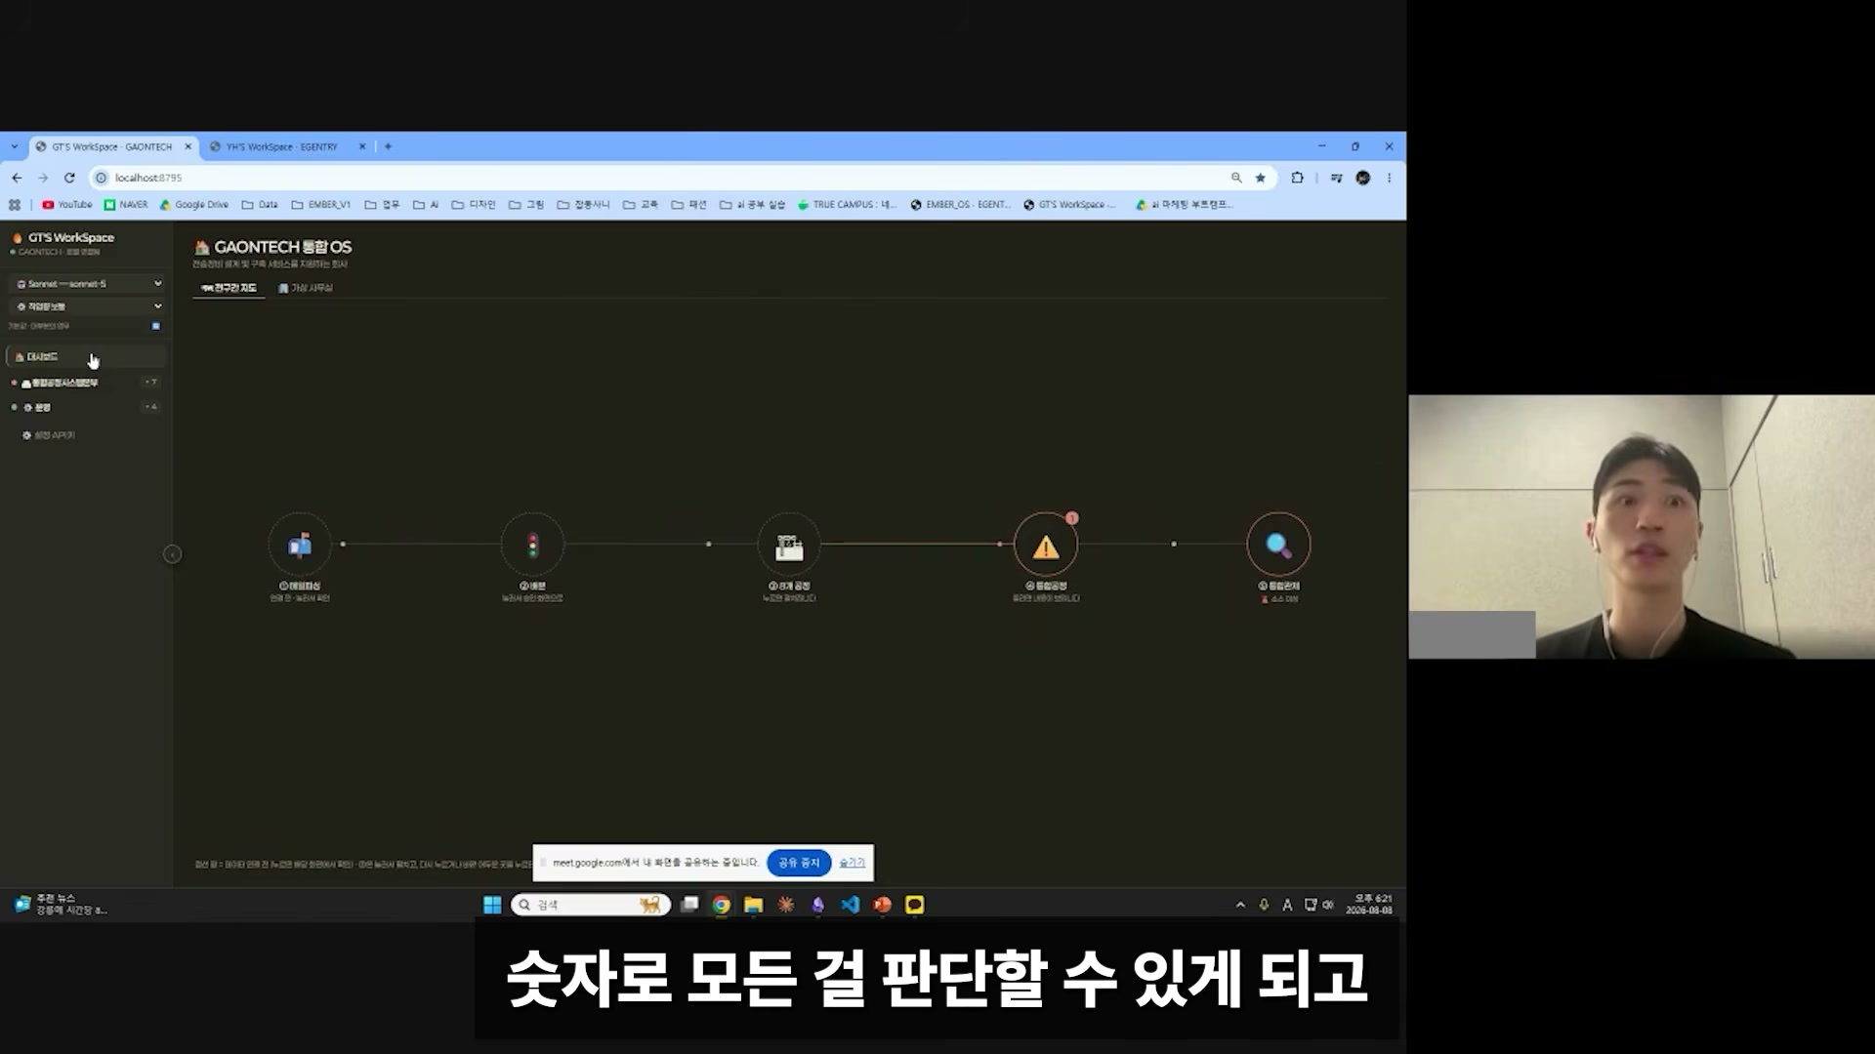Open the Sonnet model dropdown
This screenshot has width=1875, height=1054.
tap(89, 284)
